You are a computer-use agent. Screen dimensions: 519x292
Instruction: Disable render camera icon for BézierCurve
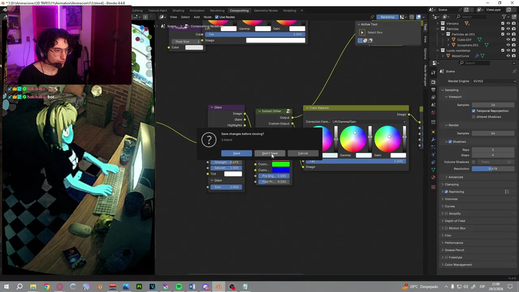[513, 56]
